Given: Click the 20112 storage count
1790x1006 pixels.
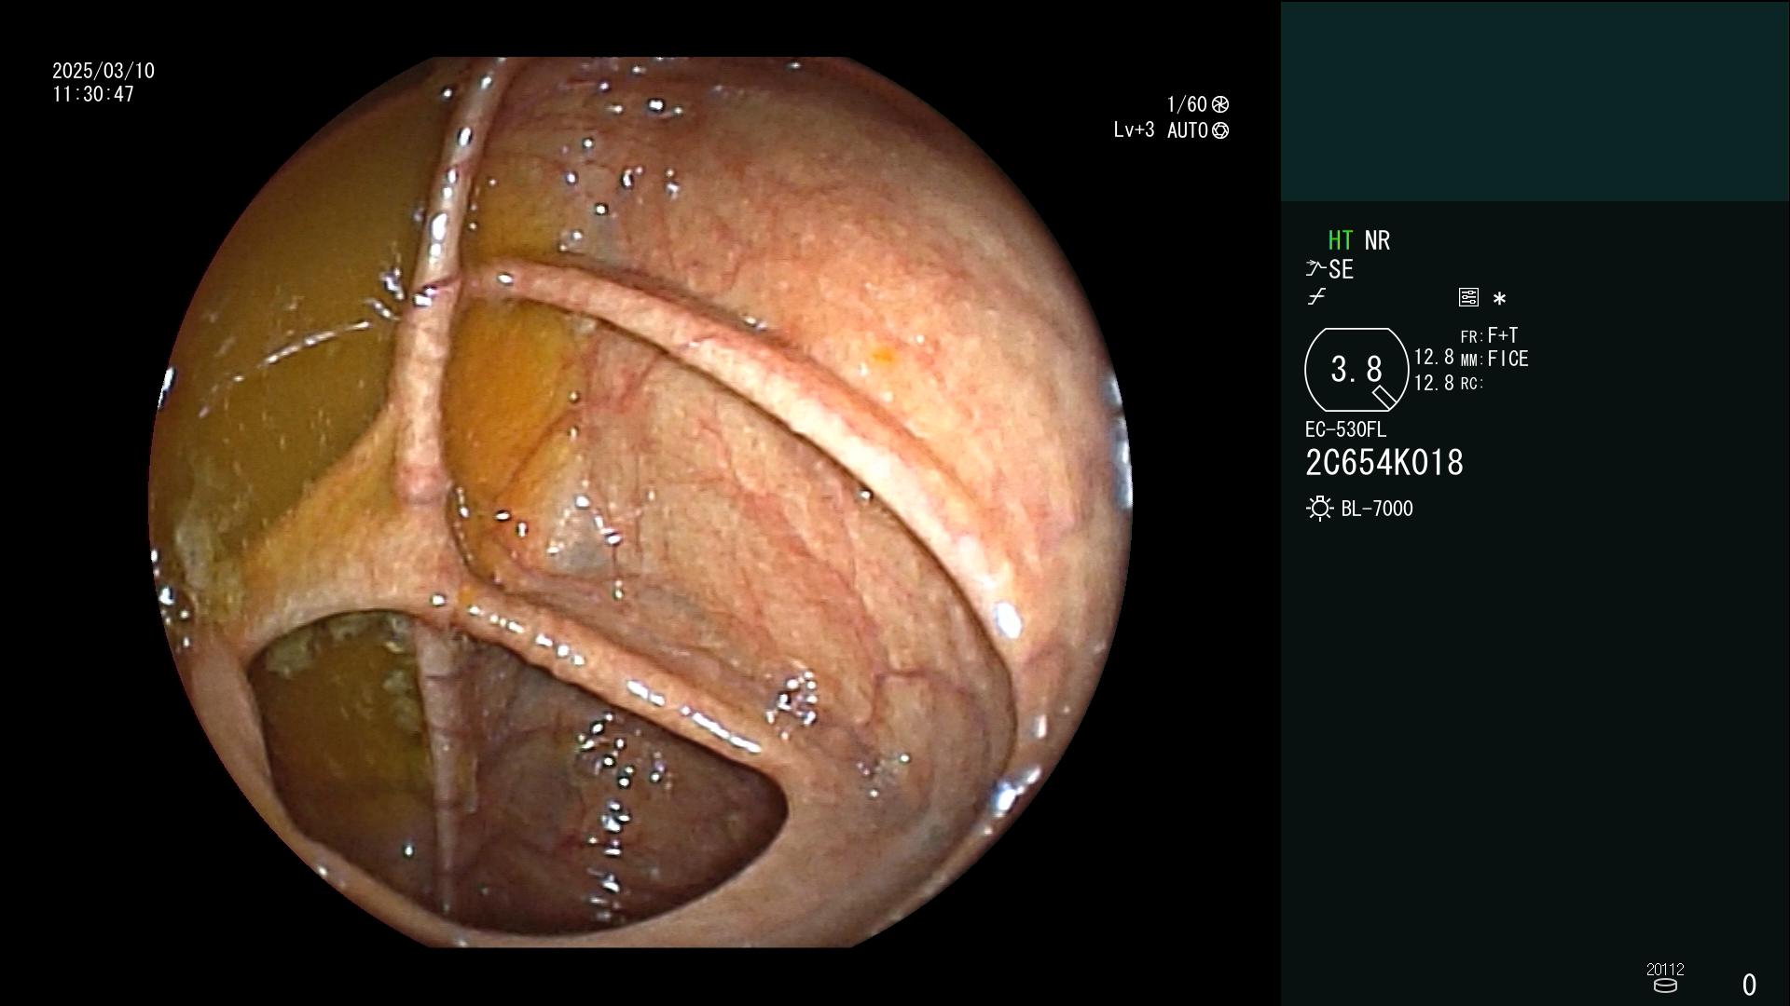Looking at the screenshot, I should tap(1665, 969).
